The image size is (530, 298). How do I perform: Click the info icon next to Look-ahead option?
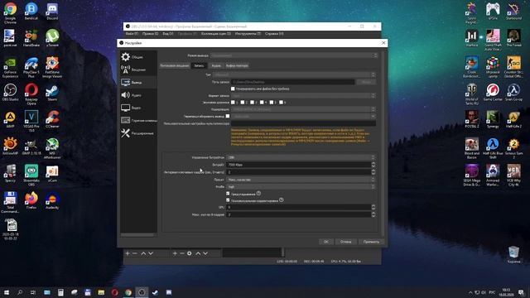coord(258,193)
